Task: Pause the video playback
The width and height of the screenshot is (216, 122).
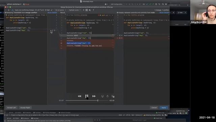Action: tap(87, 96)
